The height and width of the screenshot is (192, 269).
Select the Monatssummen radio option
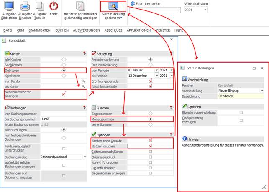click(150, 119)
